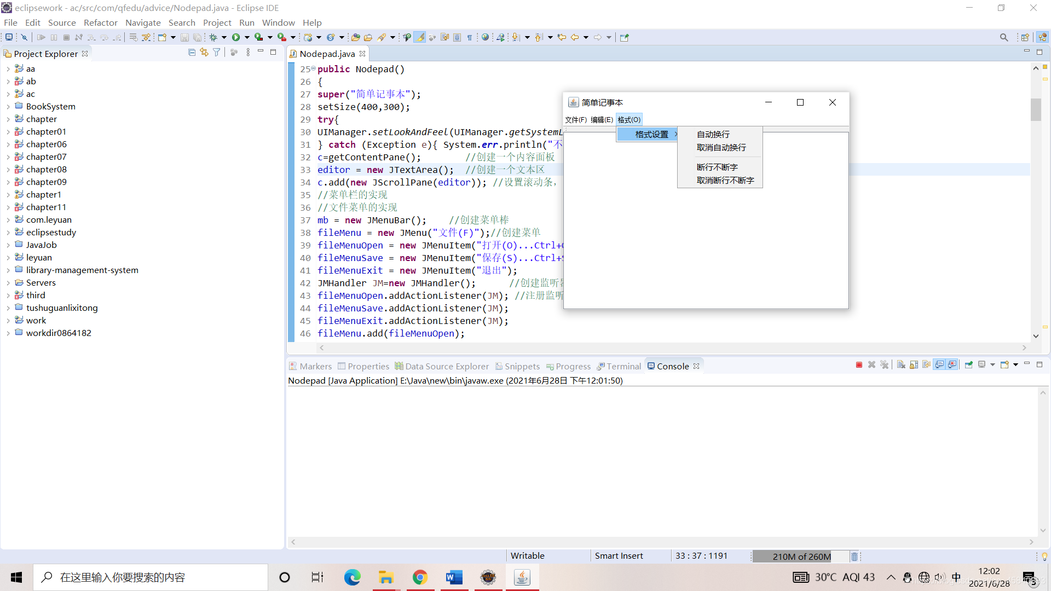
Task: Open the Refactor menu
Action: tap(101, 22)
